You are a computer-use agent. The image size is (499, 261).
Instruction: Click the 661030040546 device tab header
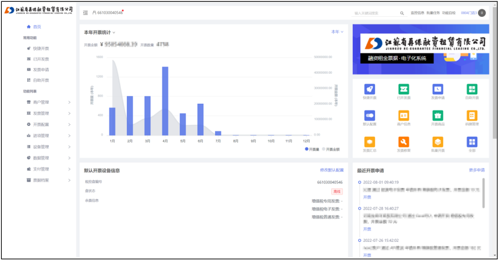coord(108,13)
